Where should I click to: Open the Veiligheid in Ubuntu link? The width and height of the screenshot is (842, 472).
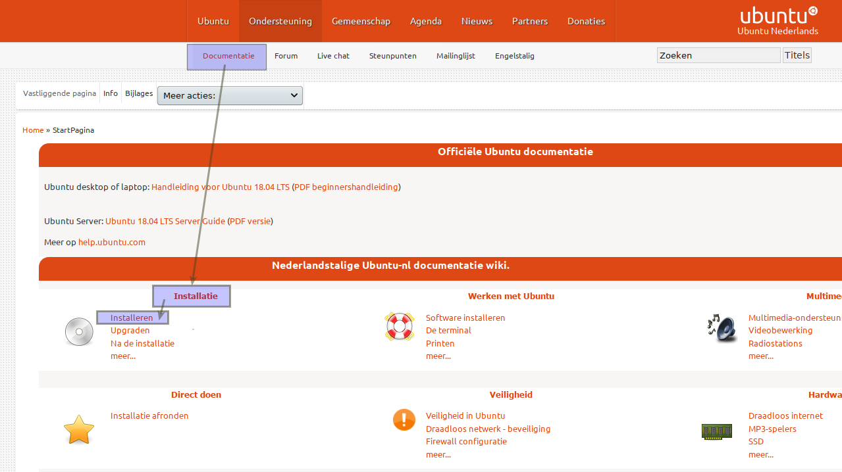pyautogui.click(x=465, y=416)
